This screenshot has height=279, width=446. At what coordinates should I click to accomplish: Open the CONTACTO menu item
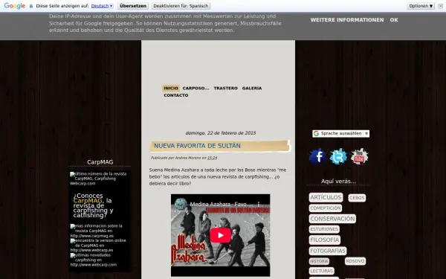click(175, 95)
